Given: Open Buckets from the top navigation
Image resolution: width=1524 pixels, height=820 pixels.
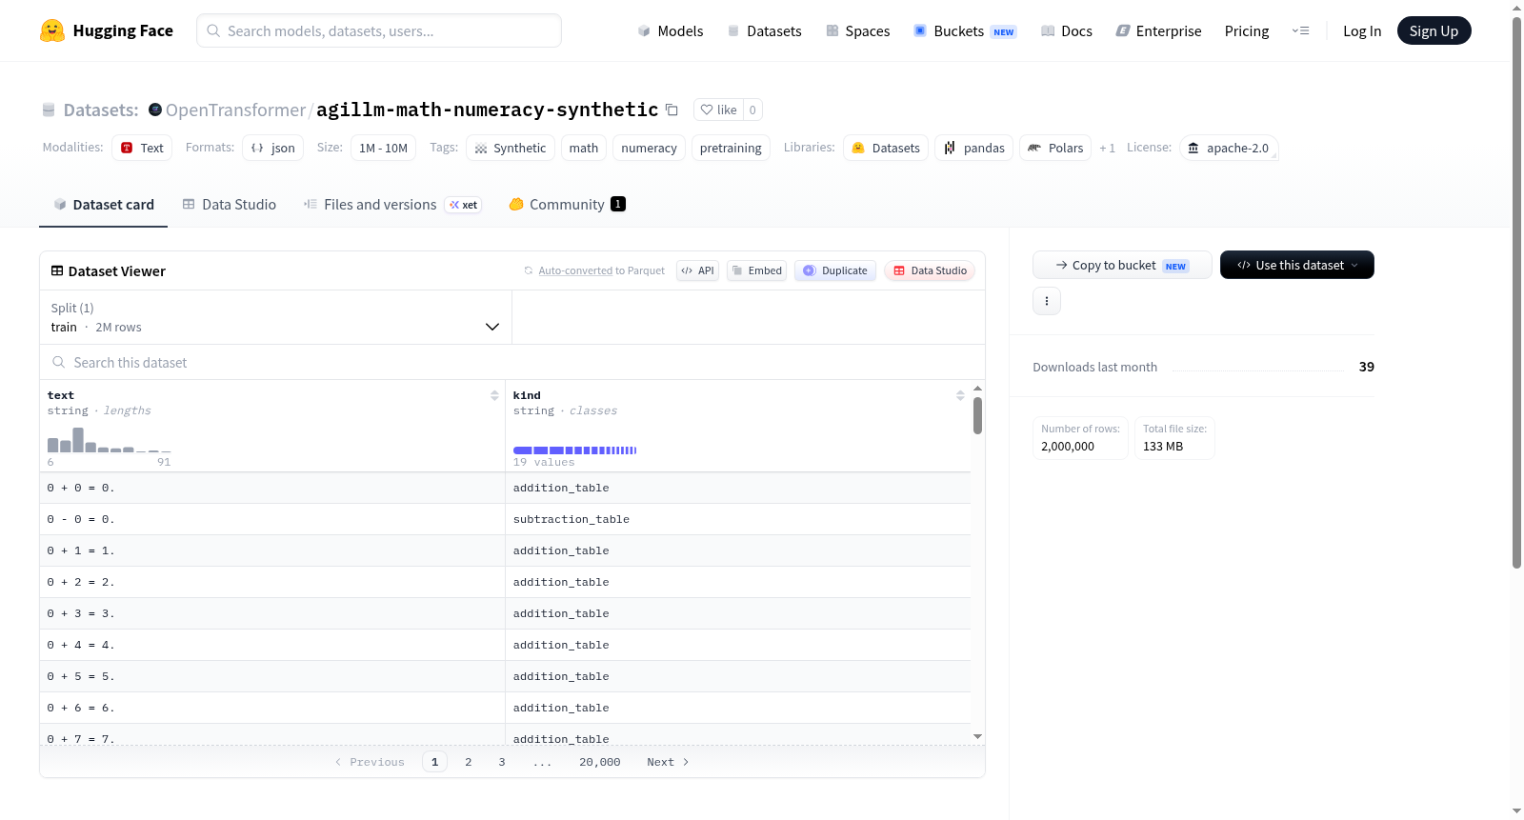Looking at the screenshot, I should (965, 30).
